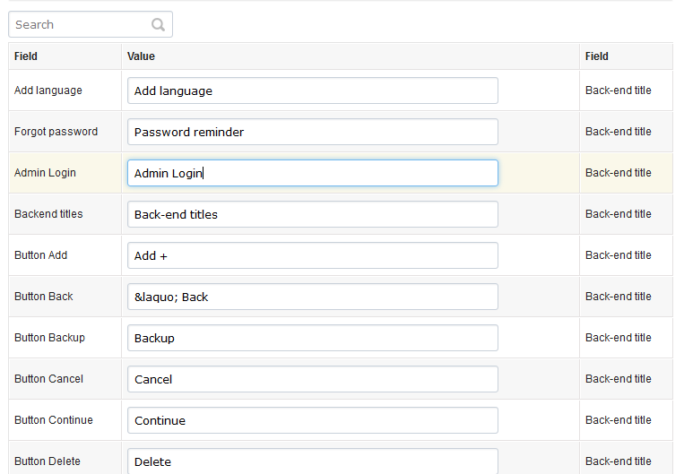Select the Forgot password row label
The image size is (684, 474).
tap(56, 132)
